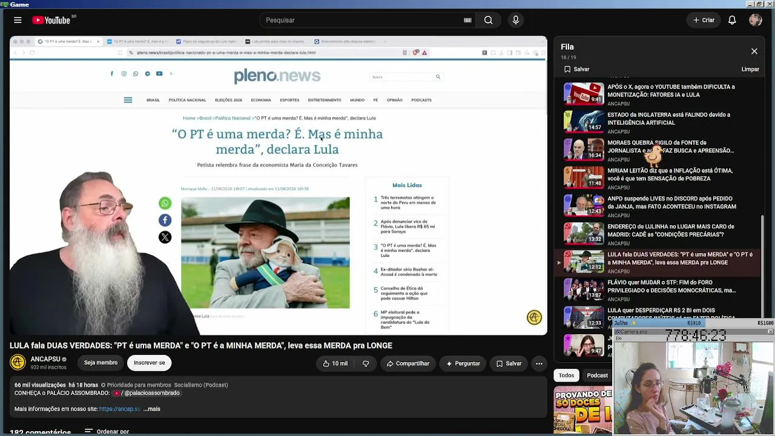Like the video showing 10 mil
Viewport: 775px width, 436px height.
point(335,363)
